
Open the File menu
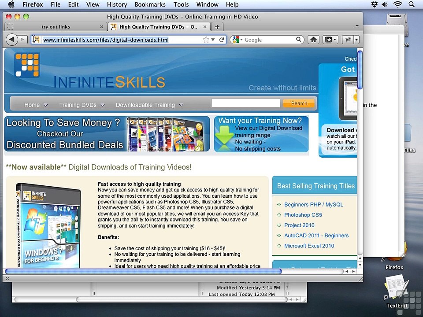[56, 4]
